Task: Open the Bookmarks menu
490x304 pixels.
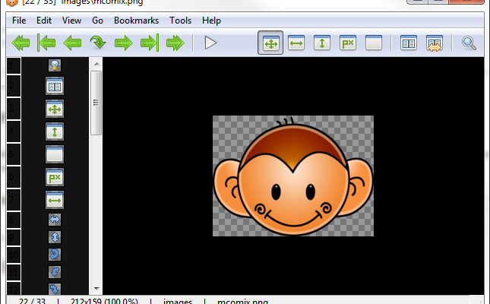Action: point(136,21)
